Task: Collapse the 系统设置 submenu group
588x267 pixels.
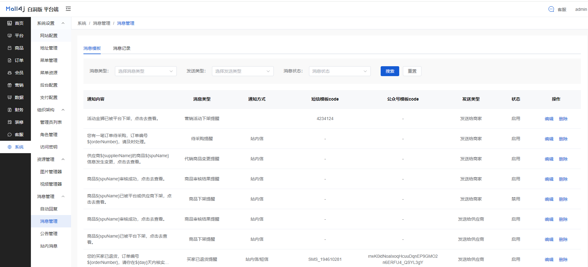Action: [51, 23]
